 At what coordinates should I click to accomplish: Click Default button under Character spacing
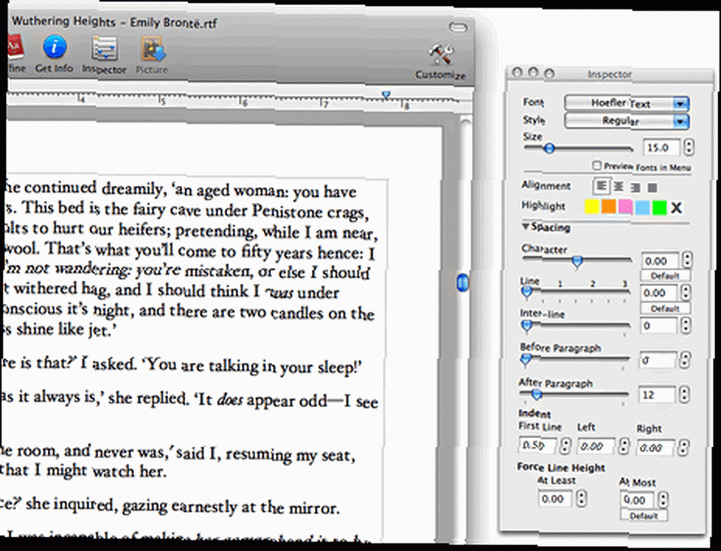point(665,276)
